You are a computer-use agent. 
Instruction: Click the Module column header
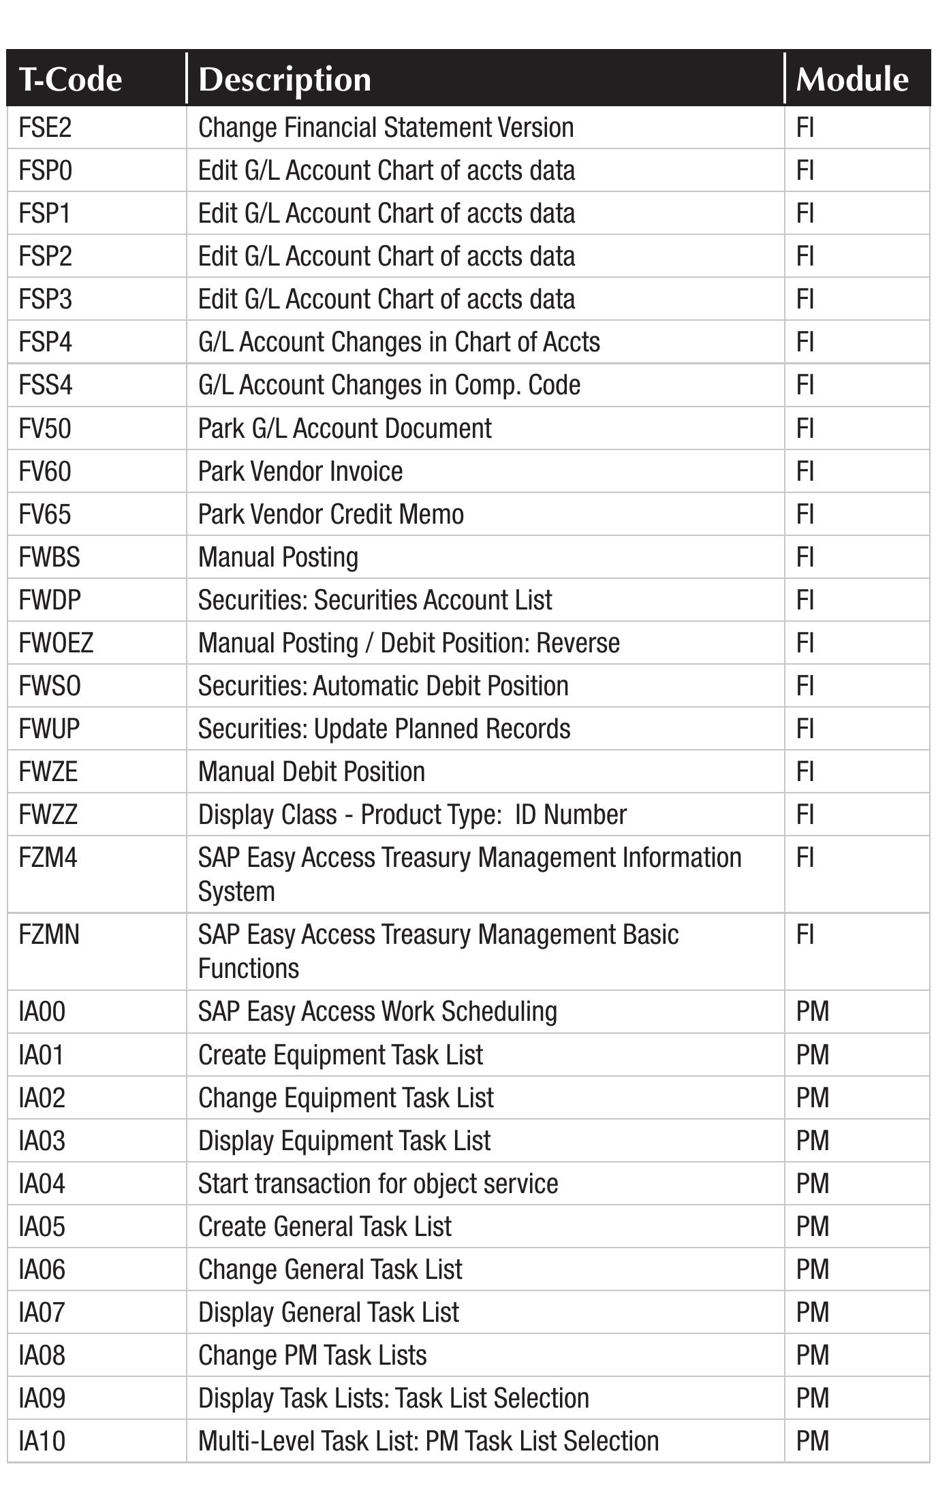coord(852,79)
